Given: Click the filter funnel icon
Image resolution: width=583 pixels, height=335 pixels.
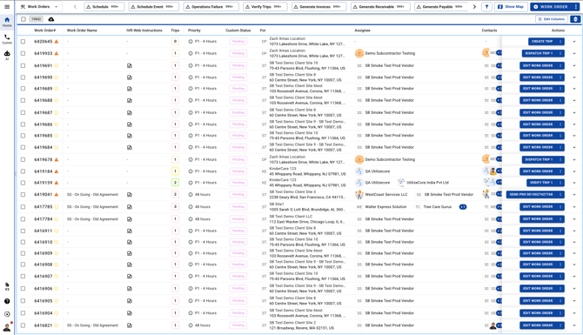Looking at the screenshot, I should [486, 7].
